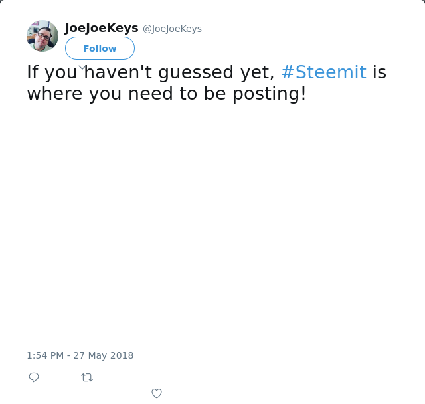Follow the JoeJoeKeys account
This screenshot has height=404, width=425.
(100, 49)
